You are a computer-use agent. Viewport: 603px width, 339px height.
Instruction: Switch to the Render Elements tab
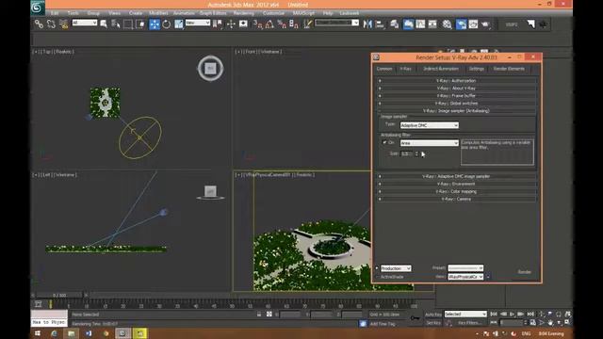509,69
